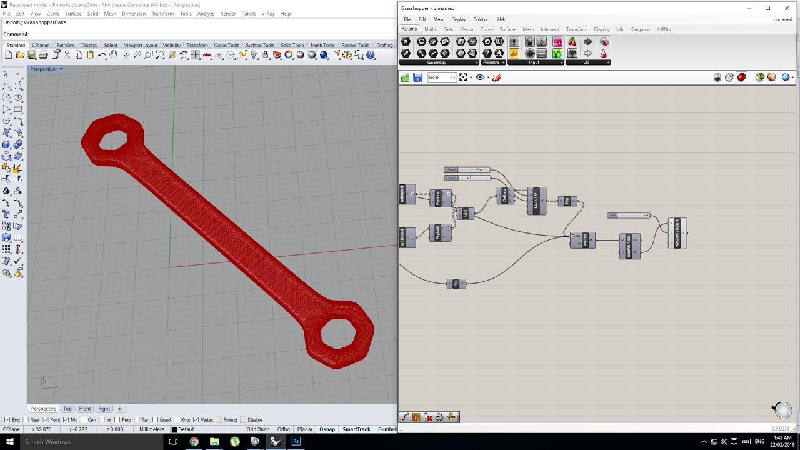Click the Options gear icon in Rhino toolbar
This screenshot has width=800, height=450.
pyautogui.click(x=346, y=55)
